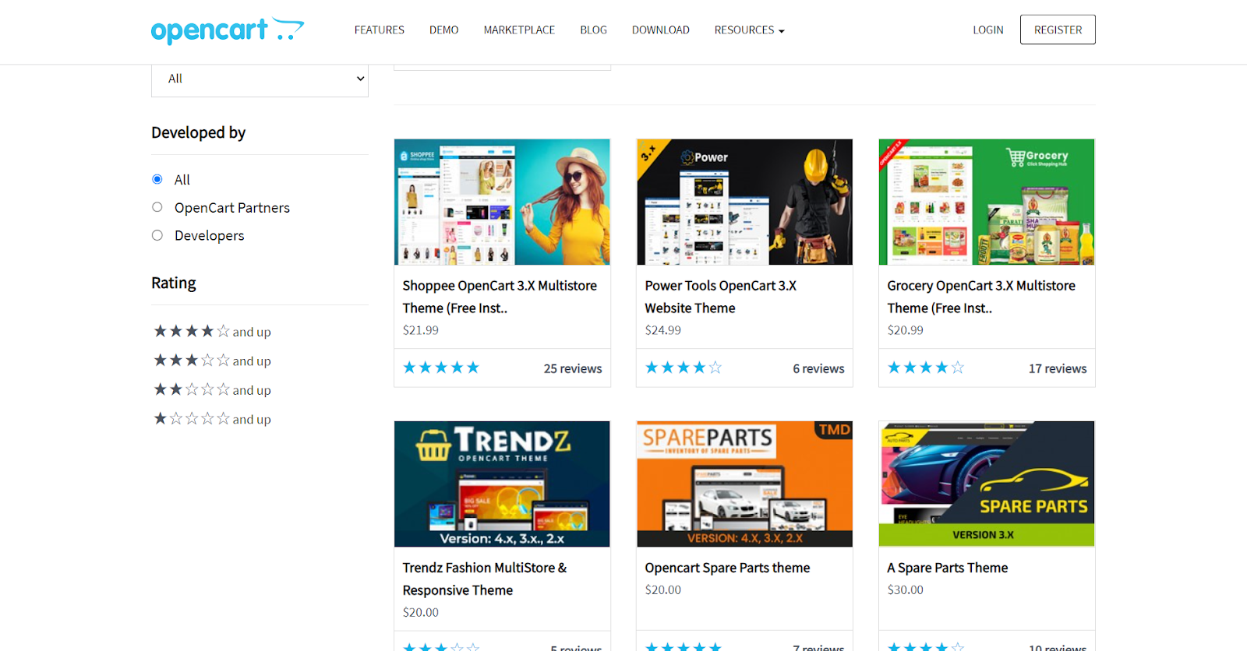
Task: Click the '25 reviews' text
Action: pyautogui.click(x=573, y=368)
